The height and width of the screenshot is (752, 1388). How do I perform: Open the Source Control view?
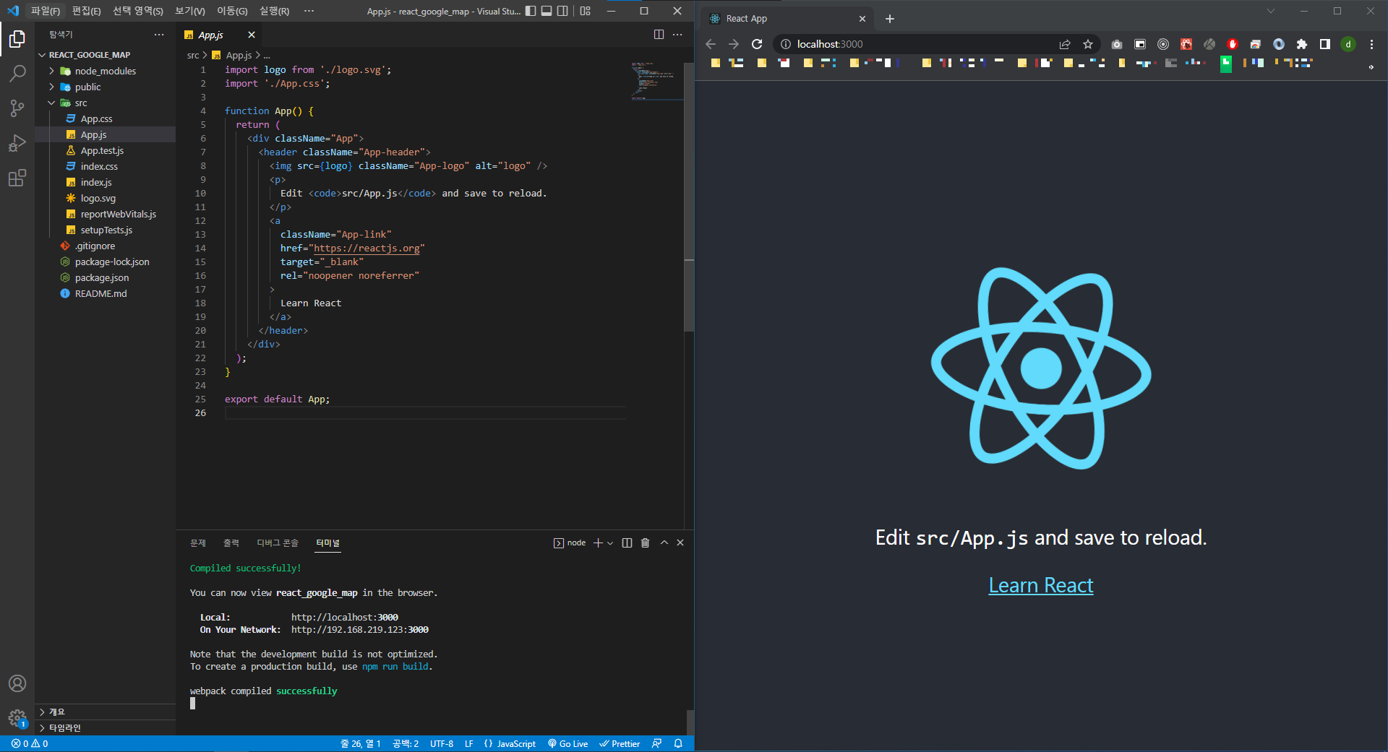click(17, 108)
